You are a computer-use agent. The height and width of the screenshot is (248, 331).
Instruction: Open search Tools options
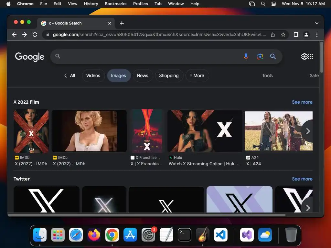tap(267, 76)
